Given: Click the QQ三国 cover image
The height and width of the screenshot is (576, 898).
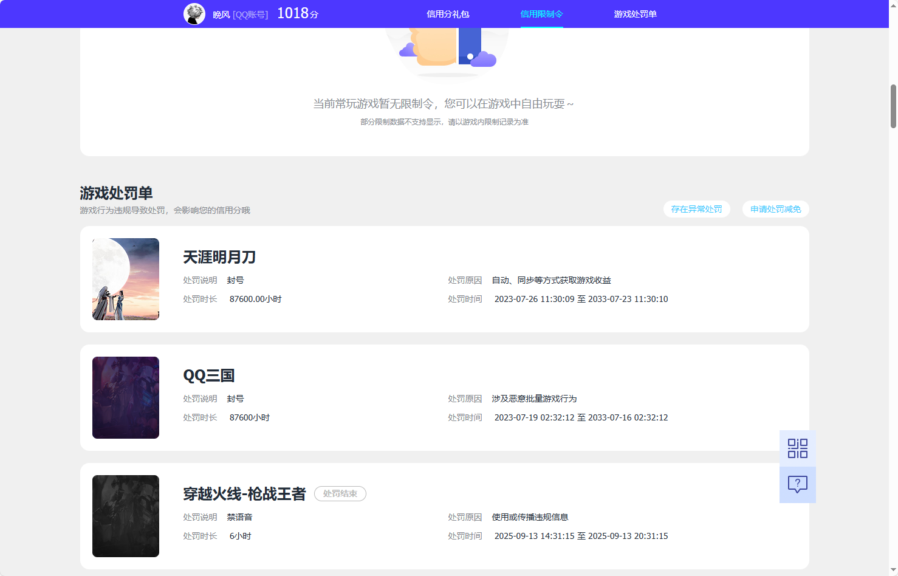Looking at the screenshot, I should pos(126,397).
